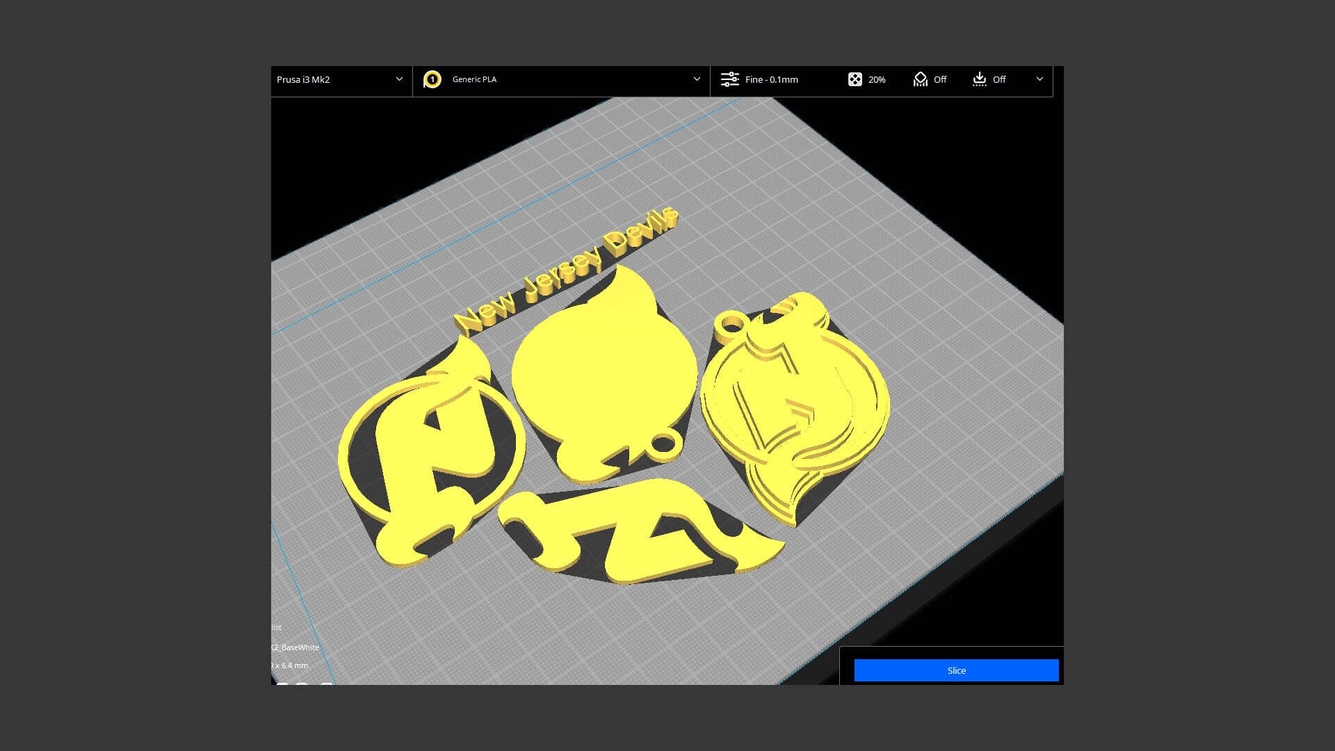Click the Fine - 0.1mm profile label
Image resolution: width=1335 pixels, height=751 pixels.
pyautogui.click(x=771, y=79)
